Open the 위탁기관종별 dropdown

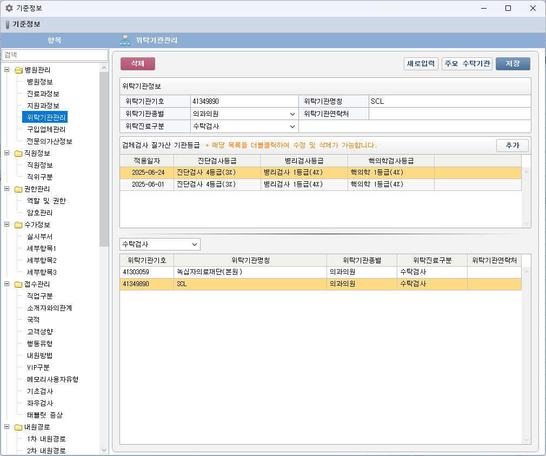(292, 114)
